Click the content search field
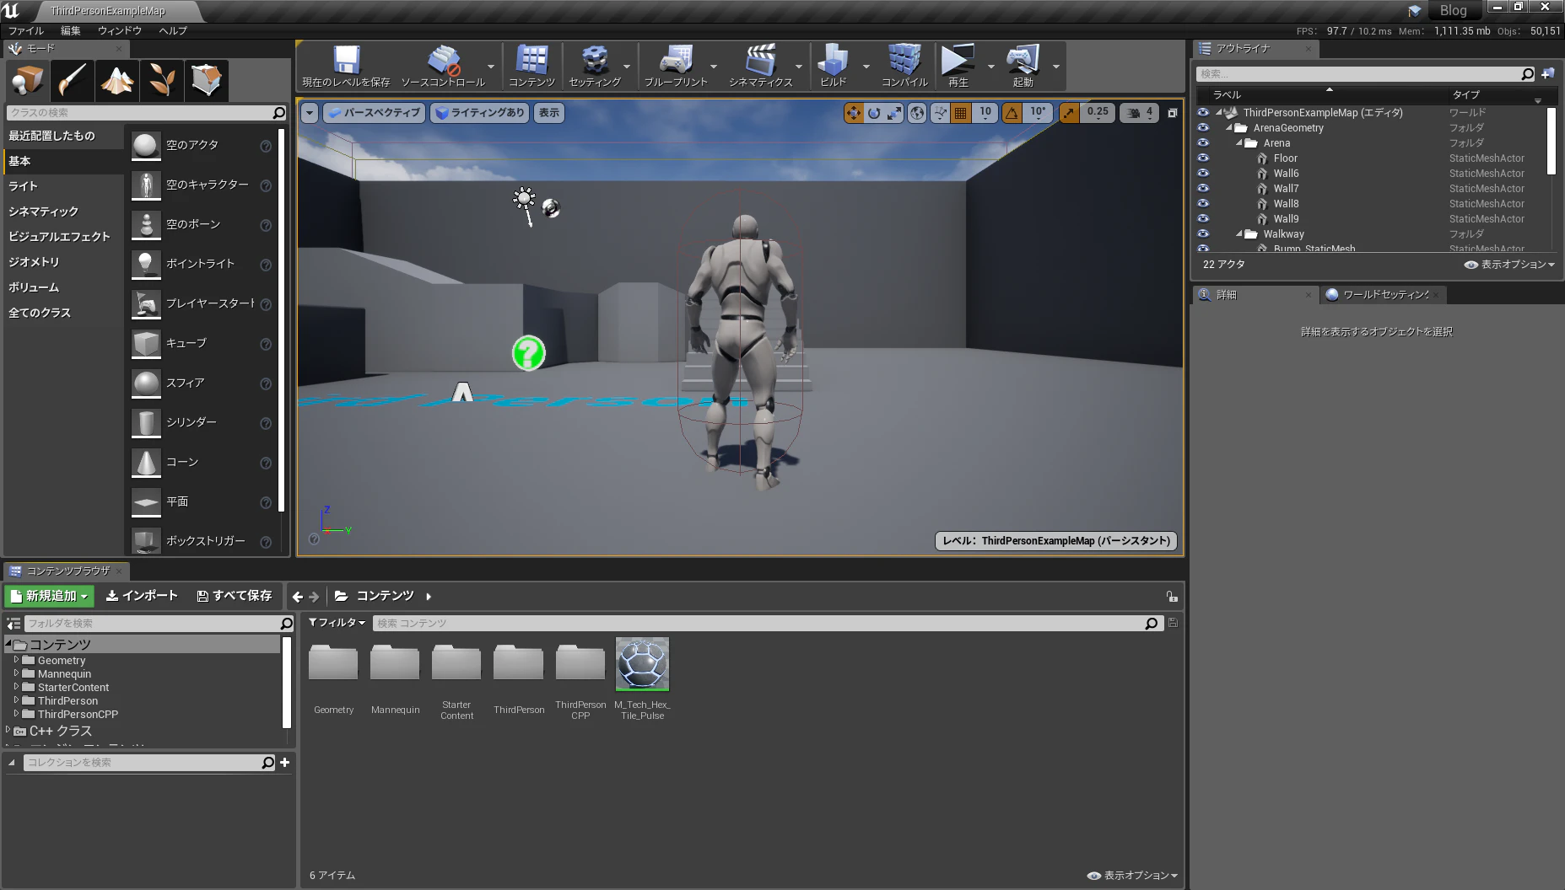 click(x=766, y=623)
